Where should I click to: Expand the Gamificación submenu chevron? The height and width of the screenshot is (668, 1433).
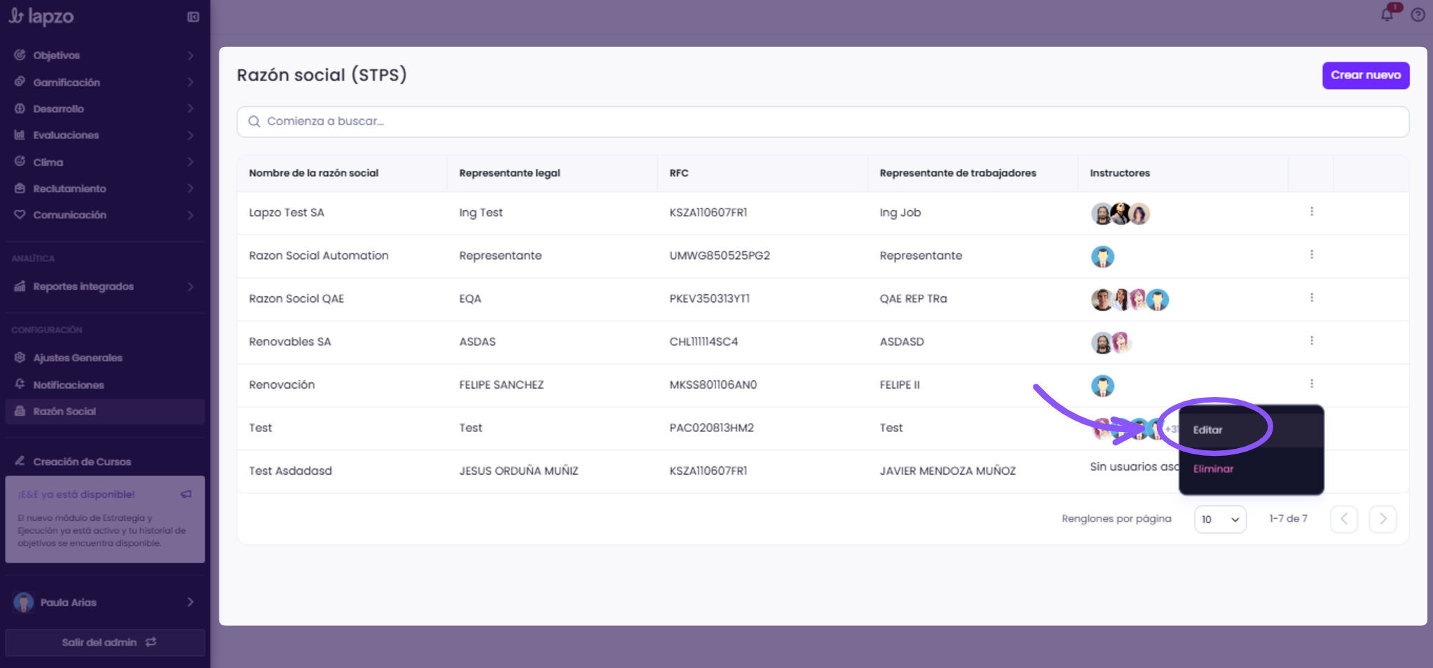[191, 82]
